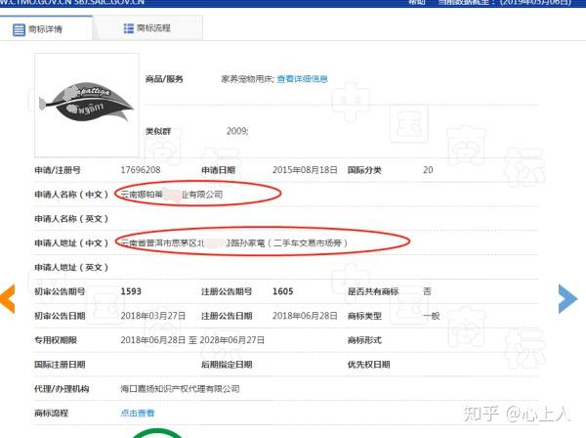The width and height of the screenshot is (586, 438).
Task: Click the 商标详情 tab document icon
Action: [19, 29]
